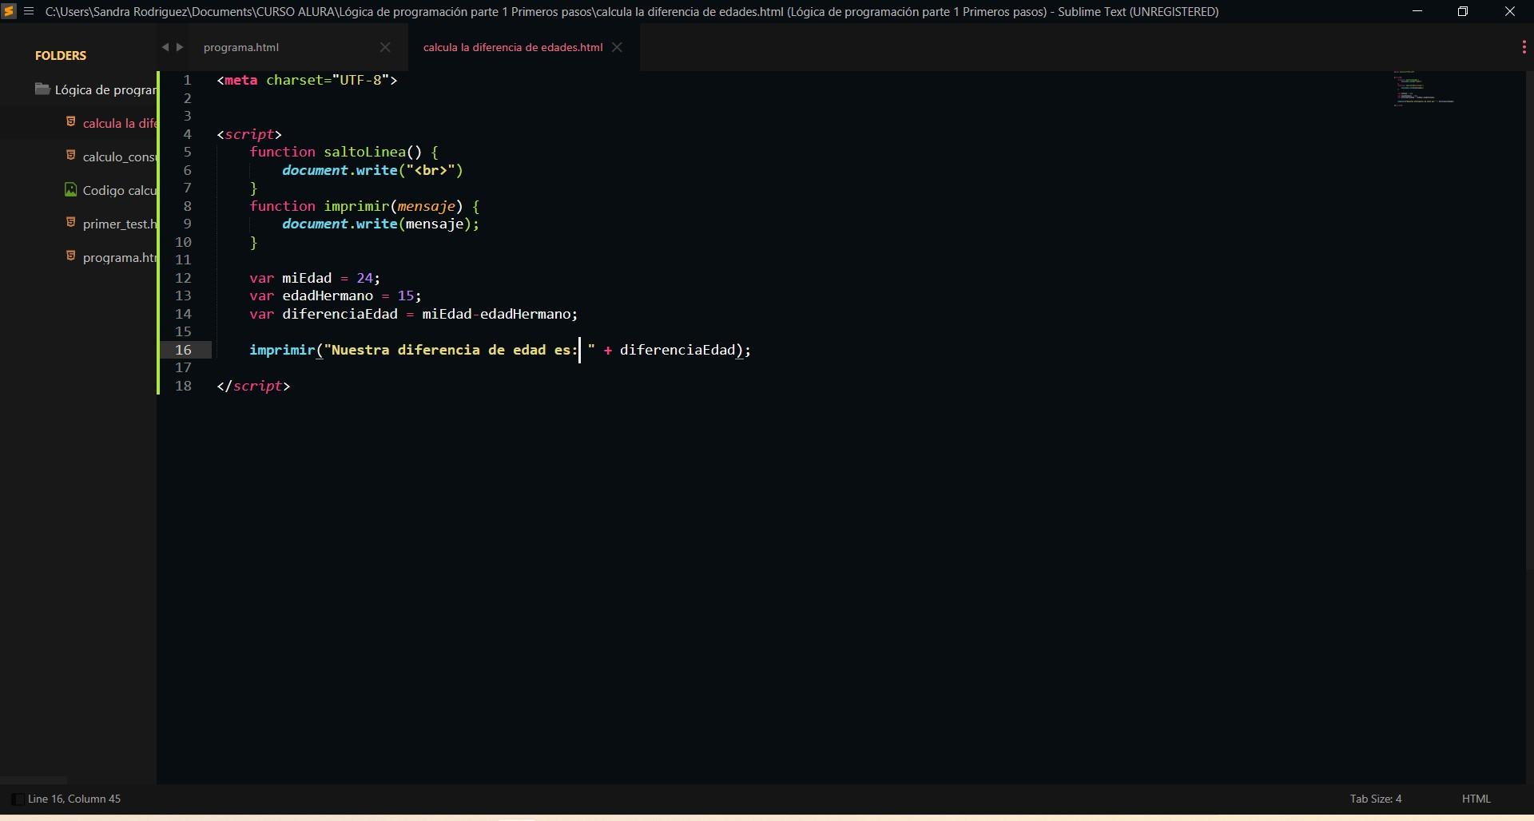Click line number 12 in the gutter
The image size is (1534, 821).
pyautogui.click(x=184, y=278)
